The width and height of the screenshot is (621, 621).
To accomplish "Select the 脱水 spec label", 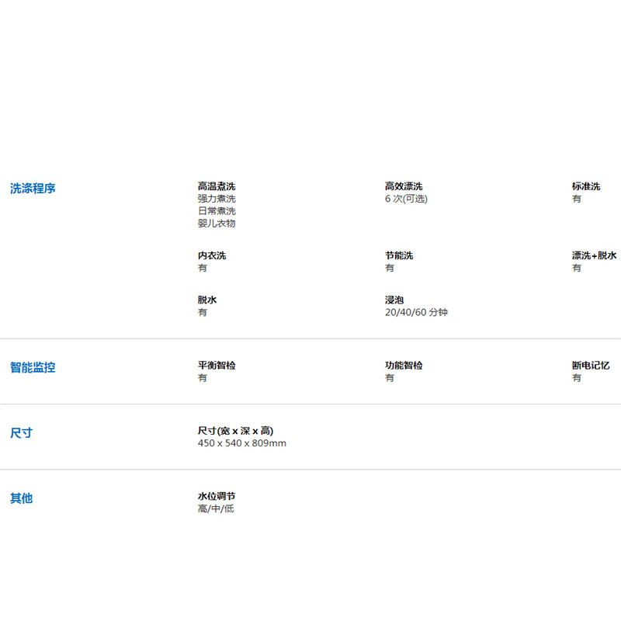I will (x=207, y=300).
